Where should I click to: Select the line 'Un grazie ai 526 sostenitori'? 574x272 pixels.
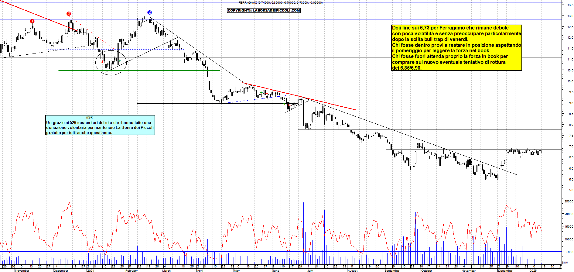click(99, 122)
